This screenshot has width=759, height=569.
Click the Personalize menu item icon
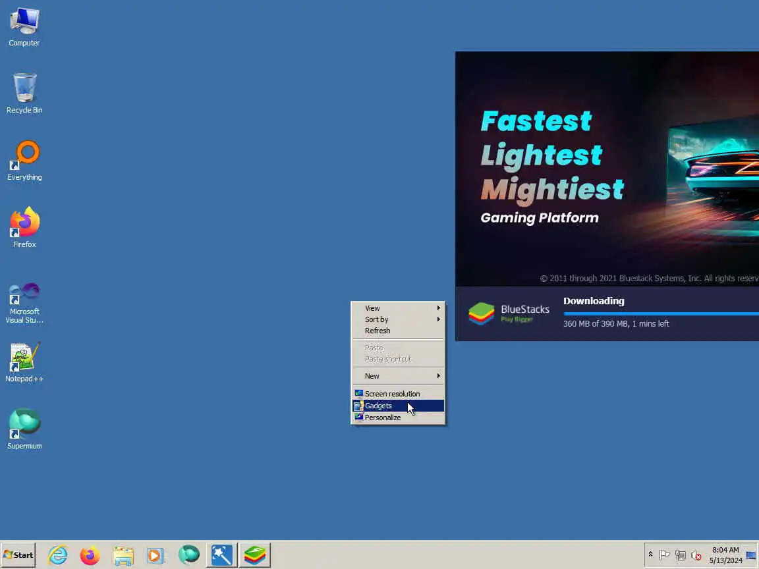(x=358, y=417)
